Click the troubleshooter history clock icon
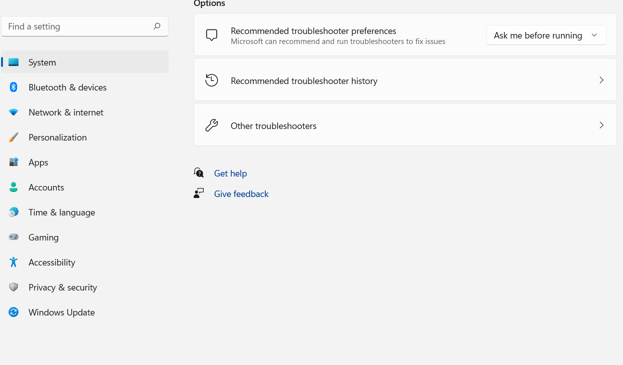 pos(212,80)
